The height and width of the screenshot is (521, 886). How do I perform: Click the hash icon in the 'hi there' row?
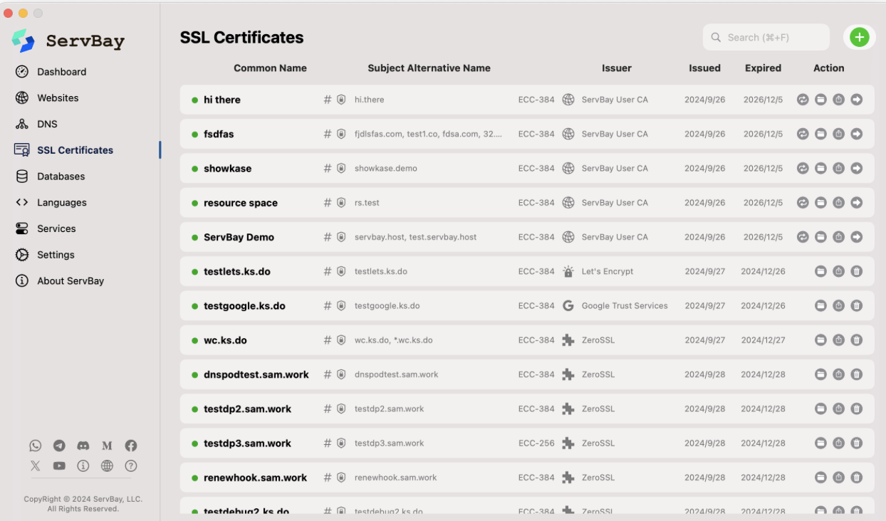pos(328,100)
